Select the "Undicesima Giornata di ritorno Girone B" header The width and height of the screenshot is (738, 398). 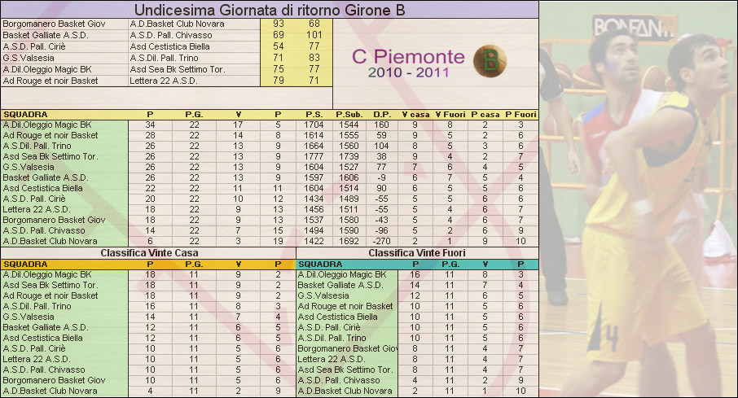[x=269, y=10]
